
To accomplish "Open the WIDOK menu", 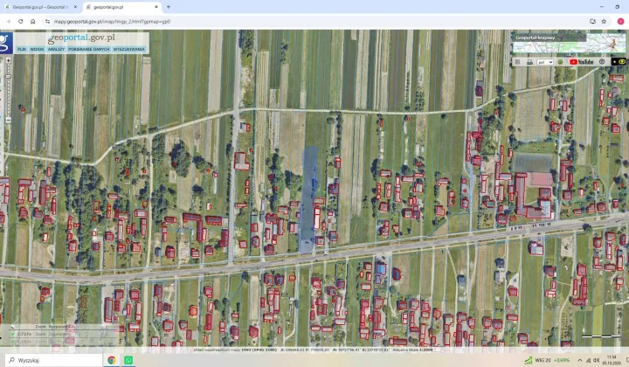I will [38, 49].
